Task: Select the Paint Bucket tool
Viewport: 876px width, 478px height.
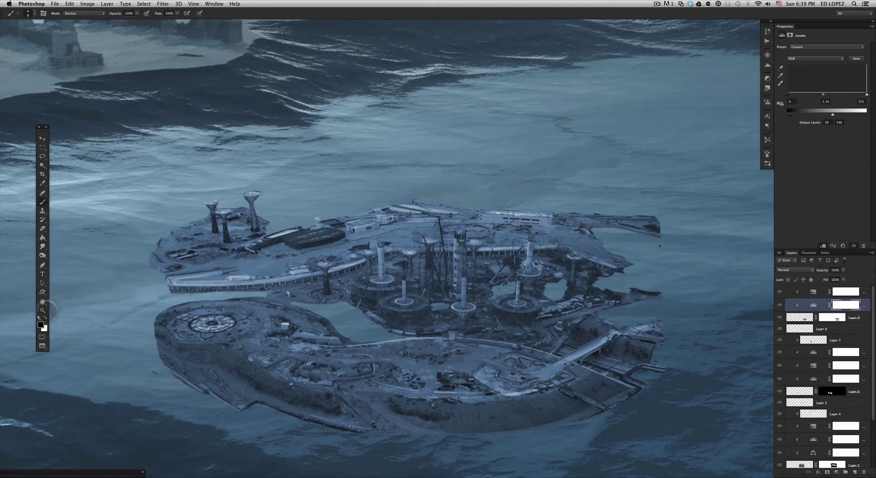Action: click(42, 238)
